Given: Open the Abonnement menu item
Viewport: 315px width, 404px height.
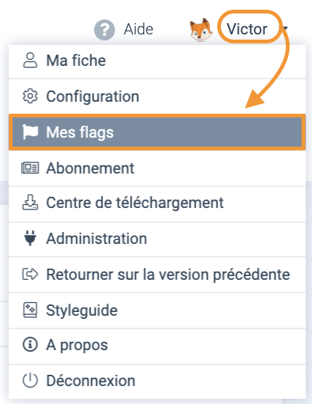Looking at the screenshot, I should tap(157, 168).
